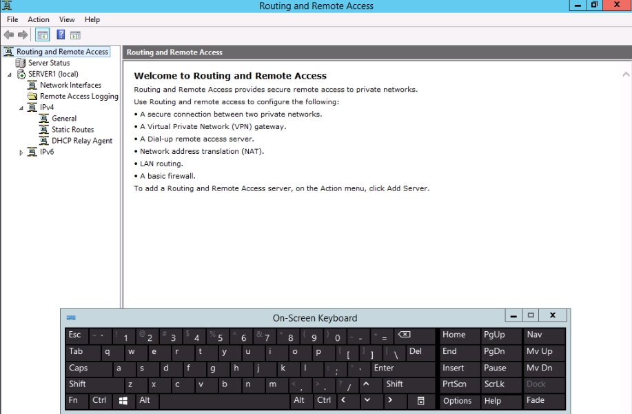The image size is (632, 414).
Task: Toggle Show/Hide Console Tree toolbar icon
Action: [43, 34]
